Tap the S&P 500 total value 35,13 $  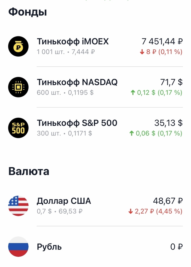(168, 123)
